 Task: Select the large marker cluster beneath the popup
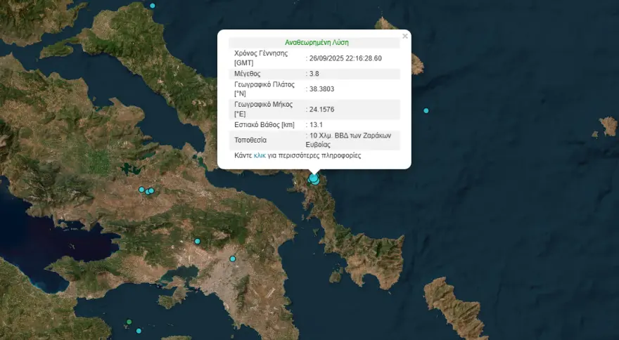tap(314, 179)
